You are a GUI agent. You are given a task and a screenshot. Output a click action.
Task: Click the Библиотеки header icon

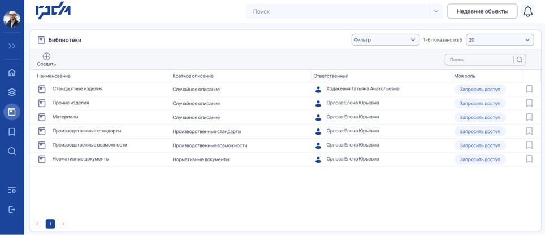(x=41, y=40)
